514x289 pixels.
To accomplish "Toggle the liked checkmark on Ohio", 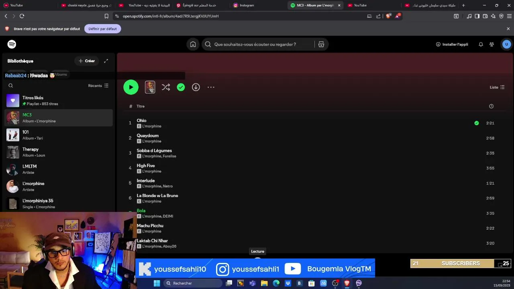I will click(476, 123).
